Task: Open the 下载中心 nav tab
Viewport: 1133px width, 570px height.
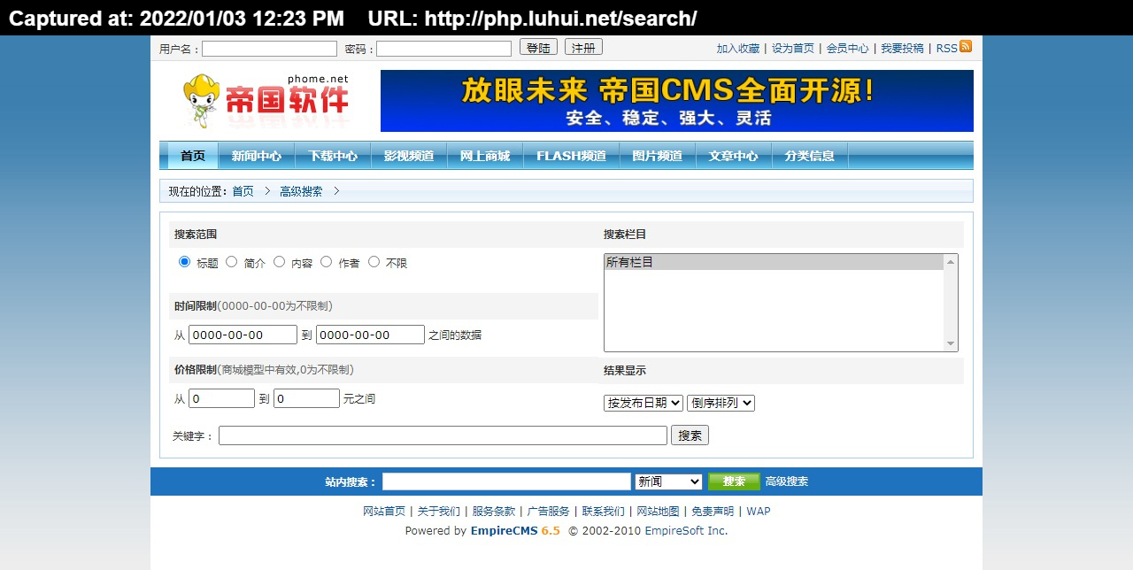Action: click(333, 156)
